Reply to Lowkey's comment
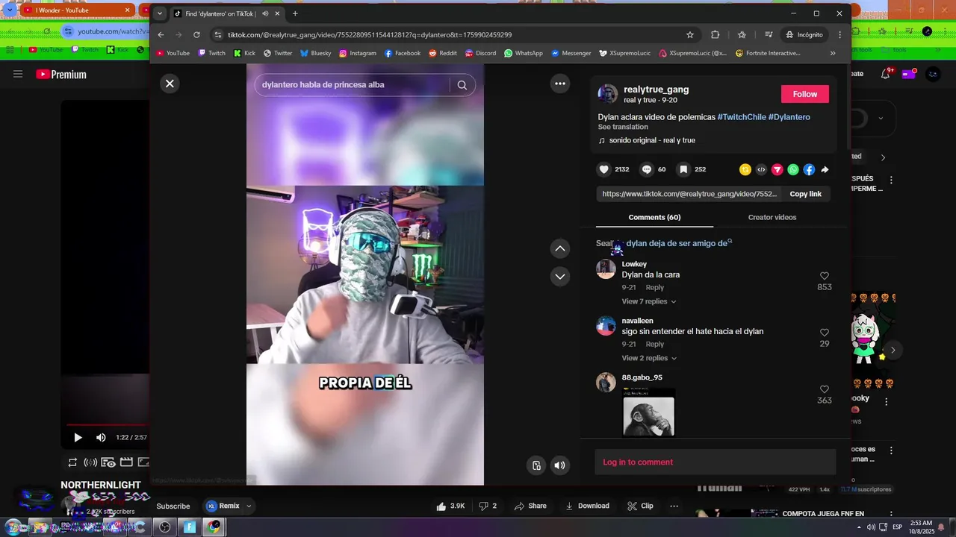Screen dimensions: 956x537 click(654, 287)
